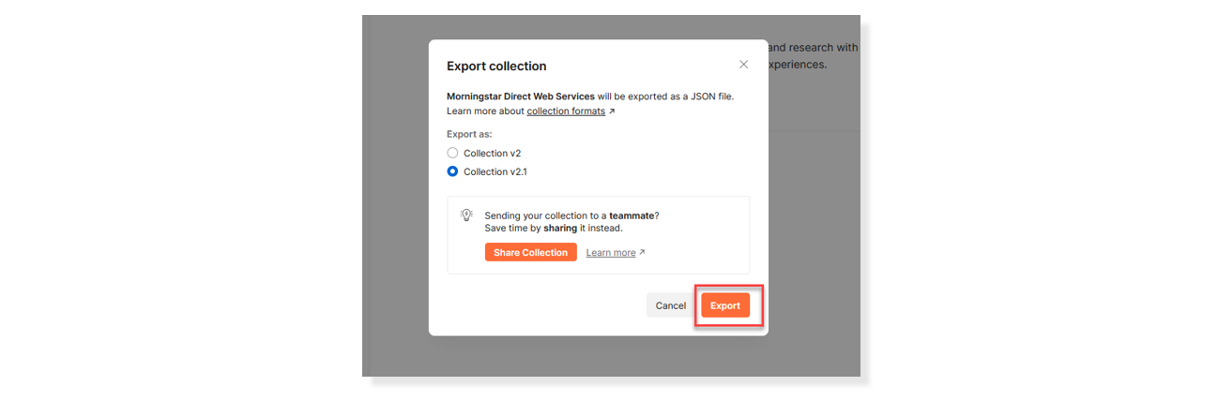Click the Export collection dialog title

coord(496,67)
